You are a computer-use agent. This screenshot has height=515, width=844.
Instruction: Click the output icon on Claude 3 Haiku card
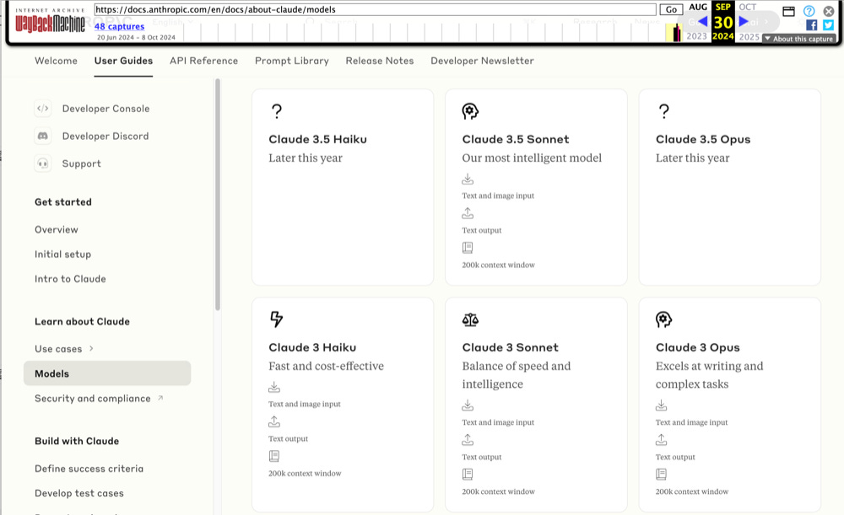coord(274,421)
